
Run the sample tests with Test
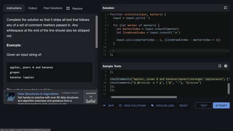coord(204,106)
